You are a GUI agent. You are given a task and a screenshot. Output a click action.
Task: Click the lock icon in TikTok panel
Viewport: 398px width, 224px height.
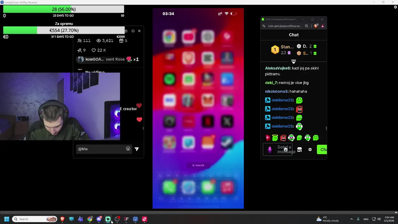tap(126, 31)
